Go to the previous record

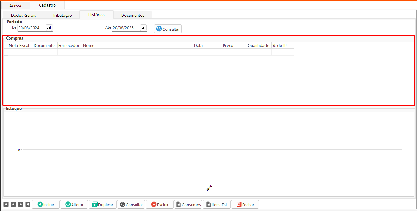pyautogui.click(x=13, y=204)
